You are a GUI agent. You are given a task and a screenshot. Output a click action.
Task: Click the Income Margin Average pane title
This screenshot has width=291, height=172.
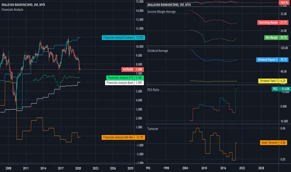[161, 12]
